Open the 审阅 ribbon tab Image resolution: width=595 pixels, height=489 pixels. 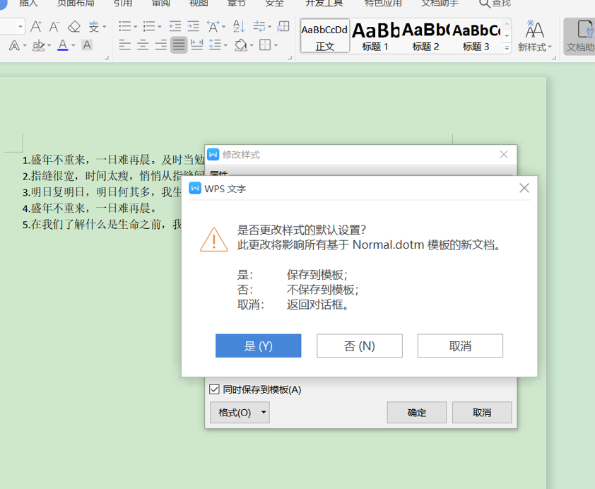click(161, 4)
